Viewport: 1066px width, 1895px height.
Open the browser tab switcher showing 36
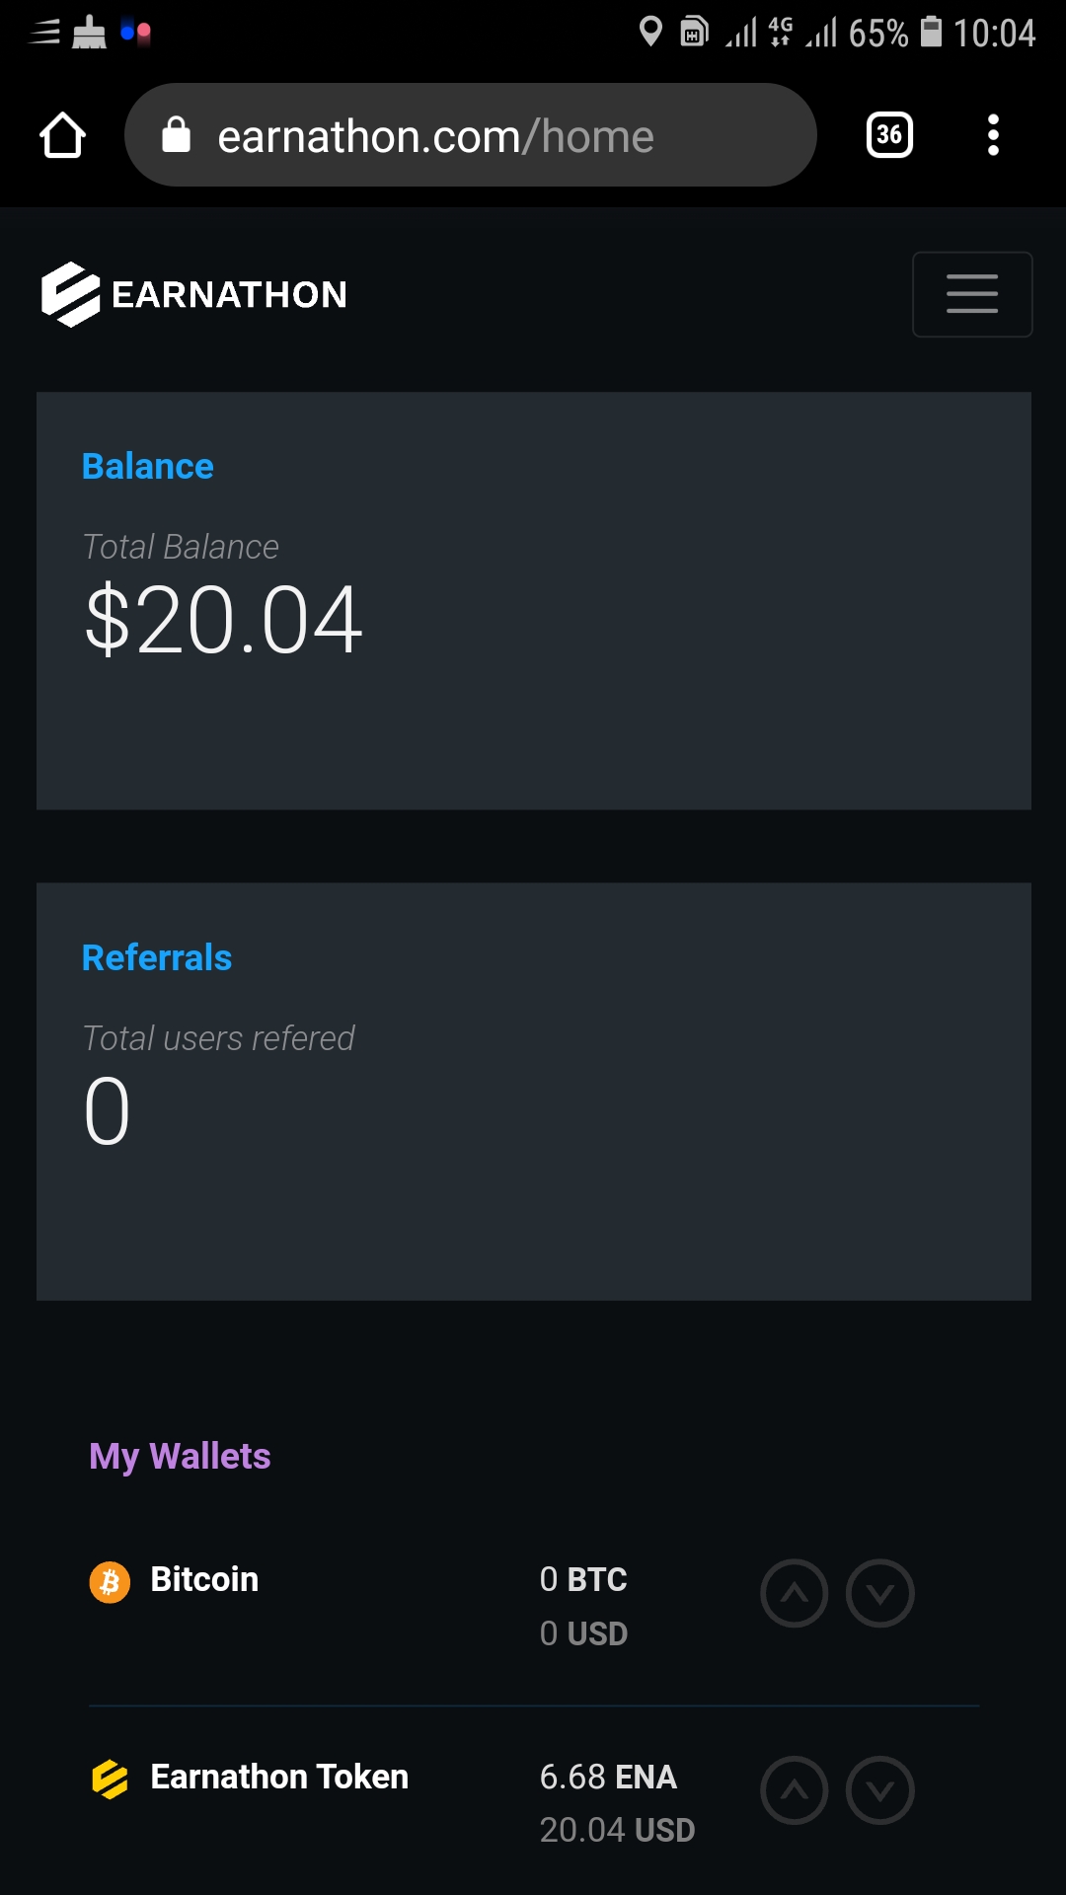[x=889, y=135]
